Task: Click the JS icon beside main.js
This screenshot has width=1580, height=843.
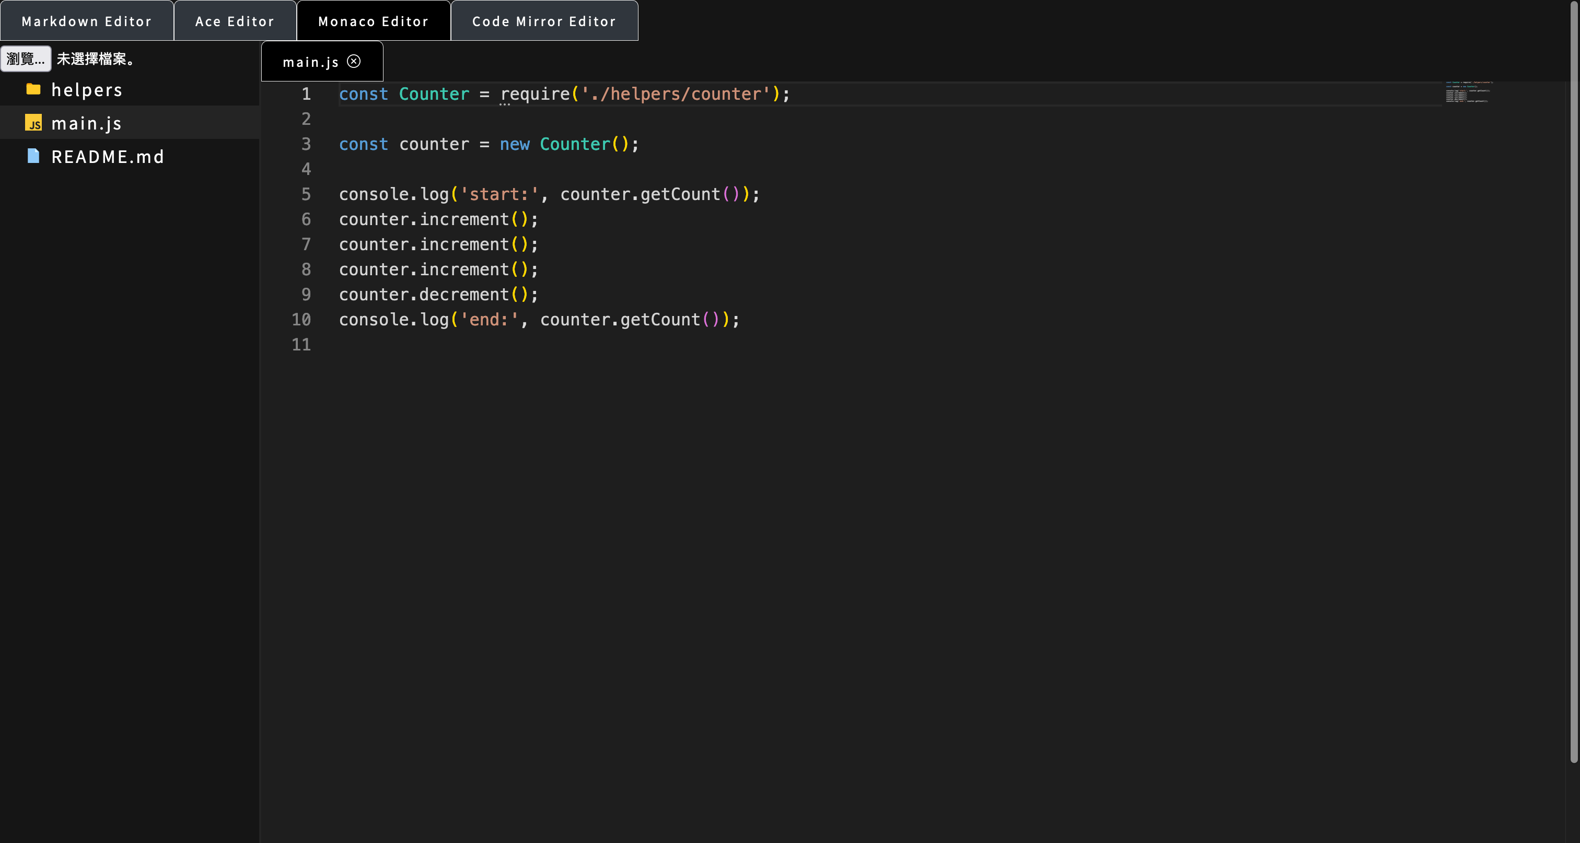Action: [x=33, y=123]
